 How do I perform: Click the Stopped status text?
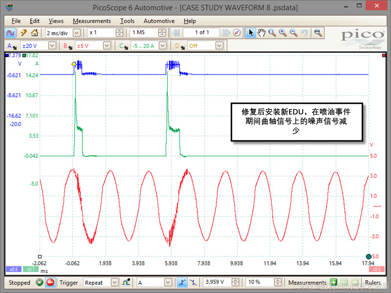coord(19,283)
